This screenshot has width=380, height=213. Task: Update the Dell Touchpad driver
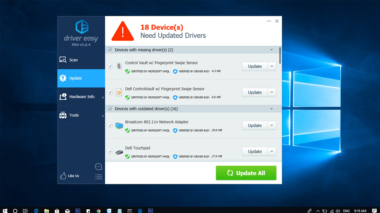255,151
